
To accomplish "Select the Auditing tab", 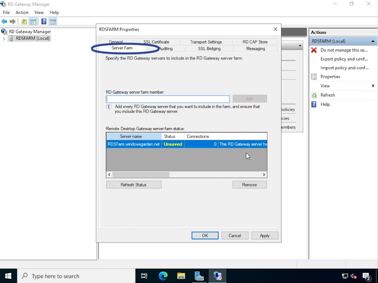I will pos(166,48).
